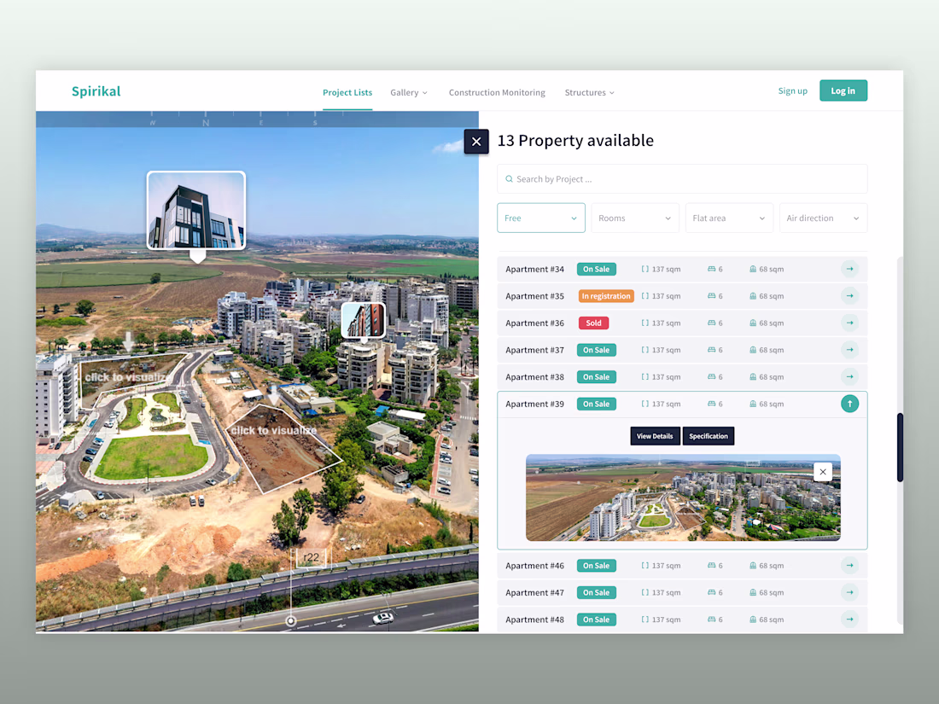Click the Sign up link

(792, 91)
